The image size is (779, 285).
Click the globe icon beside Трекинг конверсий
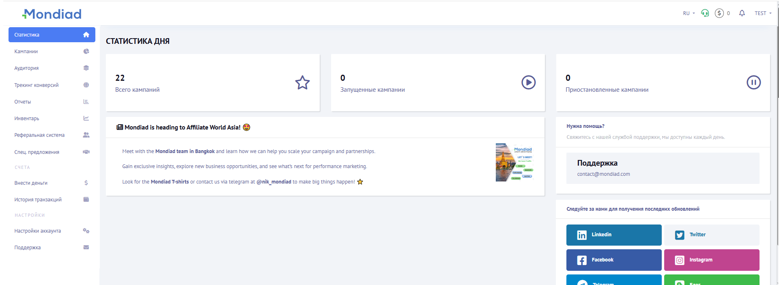pos(86,85)
